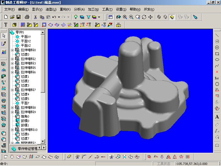The width and height of the screenshot is (221, 166).
Task: Open the 加工 menu
Action: pyautogui.click(x=93, y=9)
